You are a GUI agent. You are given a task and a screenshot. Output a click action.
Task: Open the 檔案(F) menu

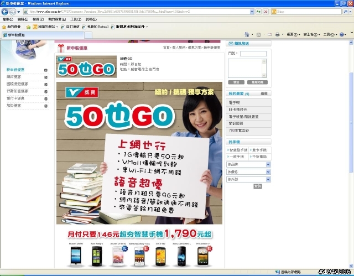(x=8, y=19)
